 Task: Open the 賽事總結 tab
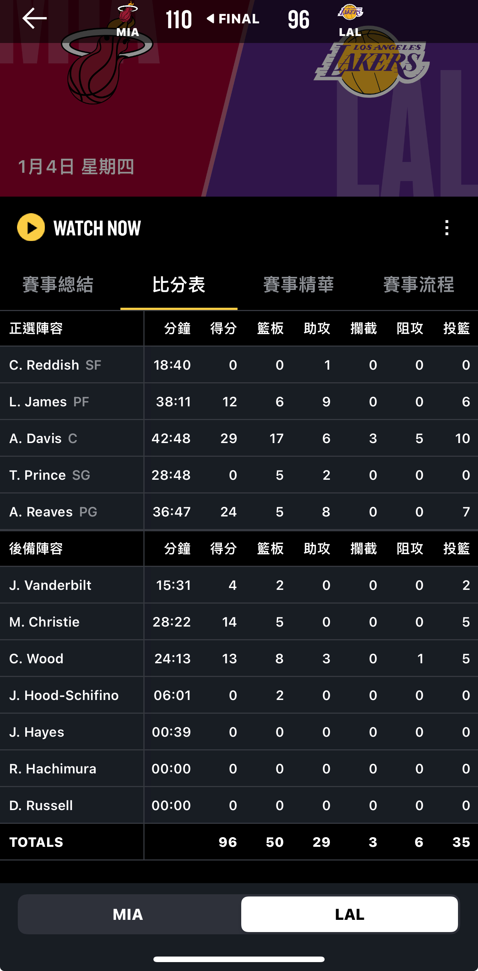58,285
